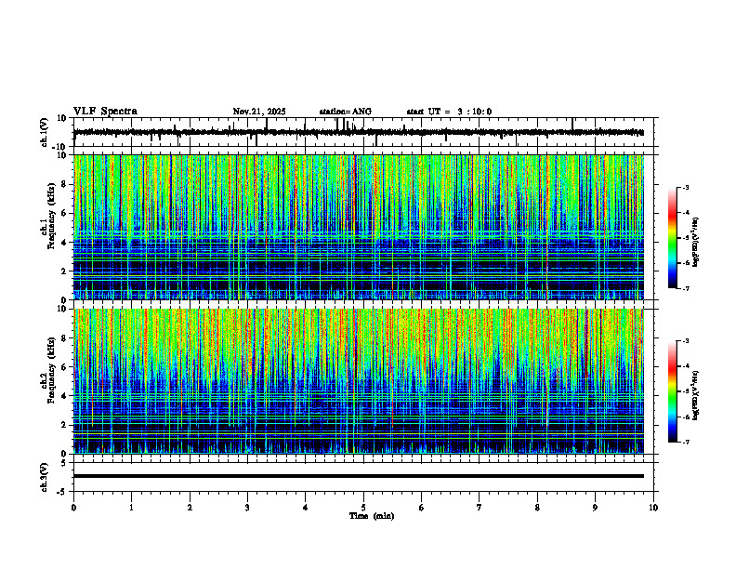Viewport: 736px width, 569px height.
Task: Click the time axis tick label 5
Action: [x=363, y=508]
